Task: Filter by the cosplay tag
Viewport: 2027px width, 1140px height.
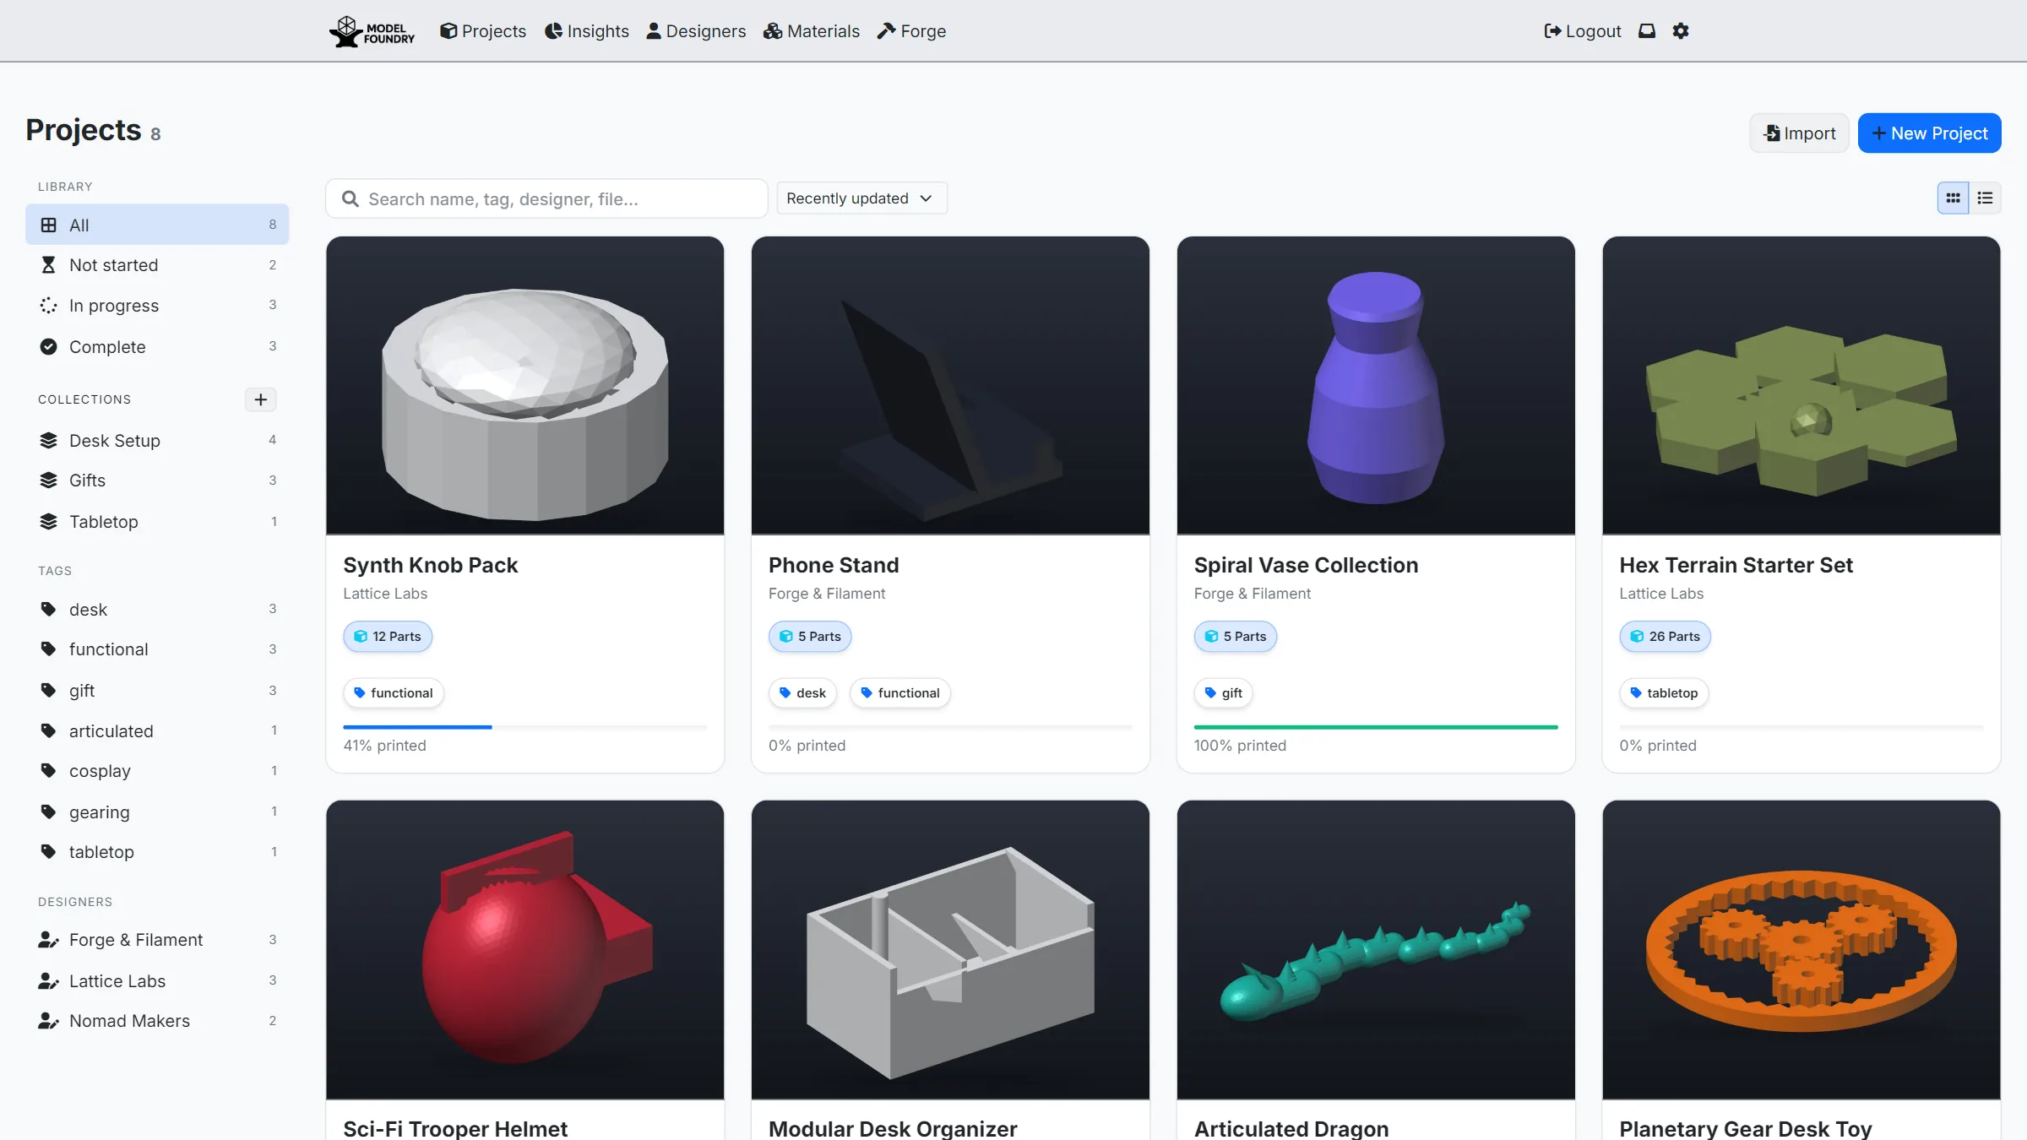Action: [157, 771]
